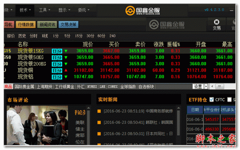
Task: Open the 上海期货 market tab
Action: [x=44, y=87]
